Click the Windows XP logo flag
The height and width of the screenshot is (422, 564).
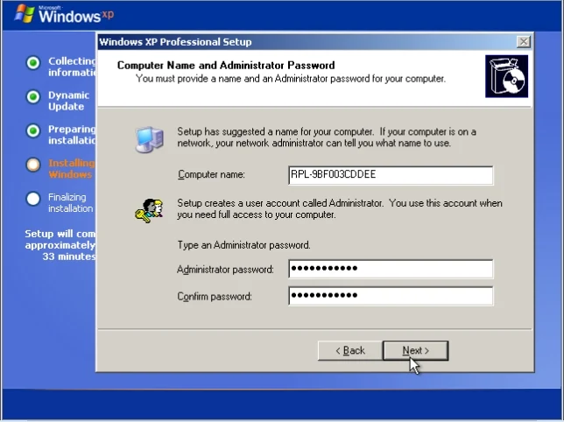[x=25, y=14]
